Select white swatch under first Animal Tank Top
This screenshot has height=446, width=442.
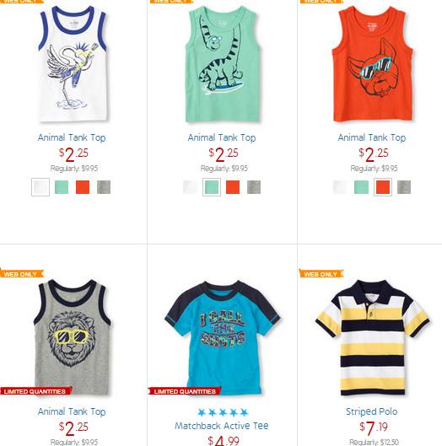click(x=40, y=187)
